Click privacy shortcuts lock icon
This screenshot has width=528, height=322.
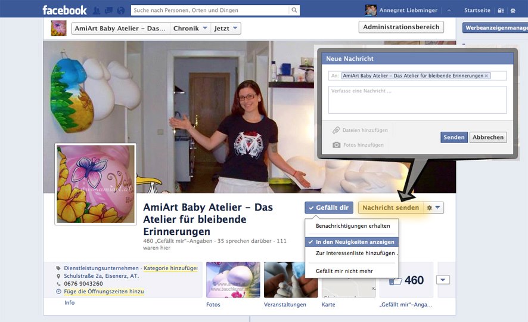(501, 11)
